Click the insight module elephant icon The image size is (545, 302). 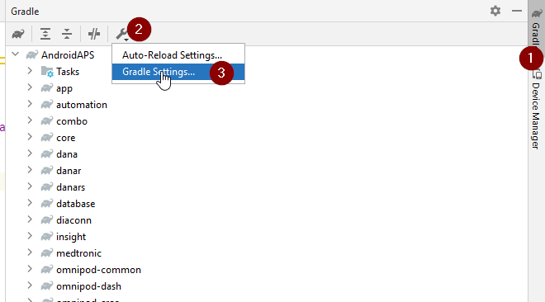tap(46, 236)
